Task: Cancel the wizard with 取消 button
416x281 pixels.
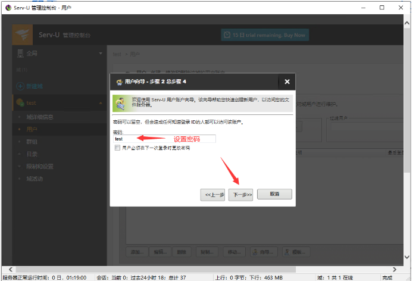Action: (x=274, y=194)
